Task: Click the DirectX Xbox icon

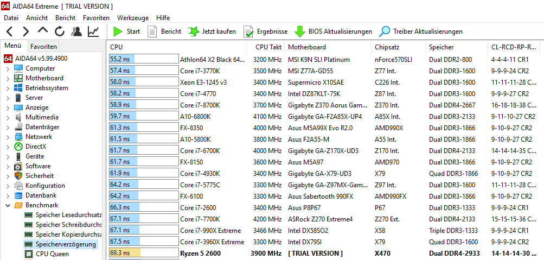Action: coord(18,147)
